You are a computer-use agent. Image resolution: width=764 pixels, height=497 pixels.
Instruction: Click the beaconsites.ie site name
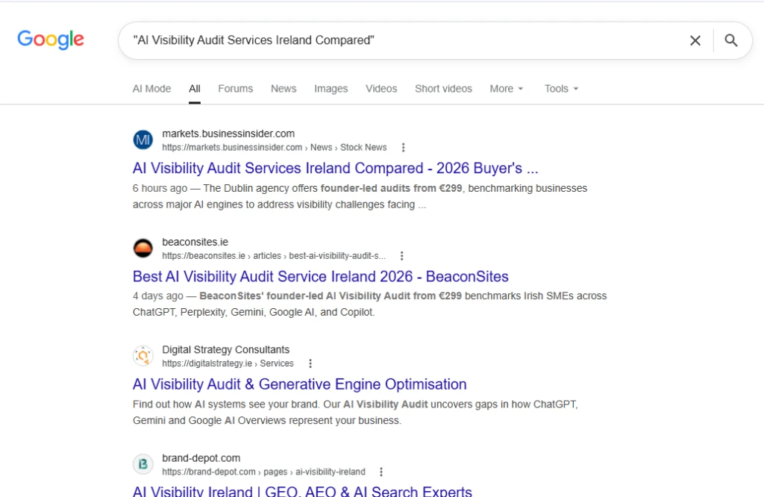195,242
